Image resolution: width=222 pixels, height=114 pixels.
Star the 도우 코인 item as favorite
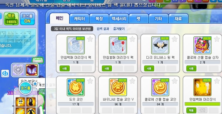coord(90,81)
